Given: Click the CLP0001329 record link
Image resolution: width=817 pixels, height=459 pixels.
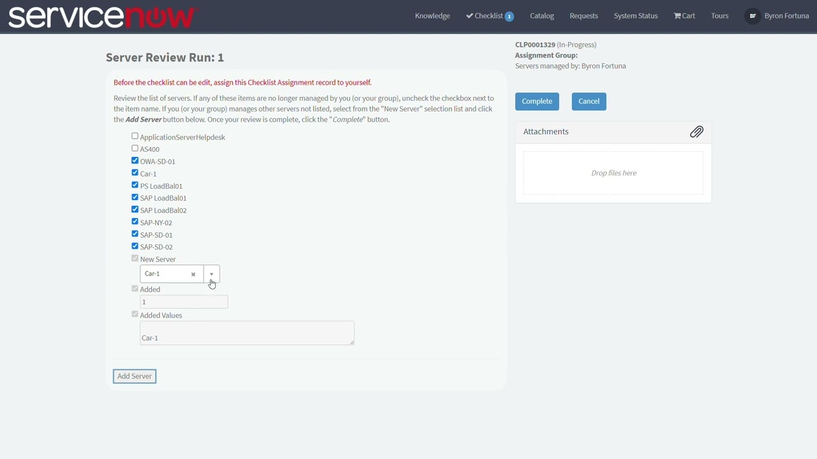Looking at the screenshot, I should click(535, 45).
